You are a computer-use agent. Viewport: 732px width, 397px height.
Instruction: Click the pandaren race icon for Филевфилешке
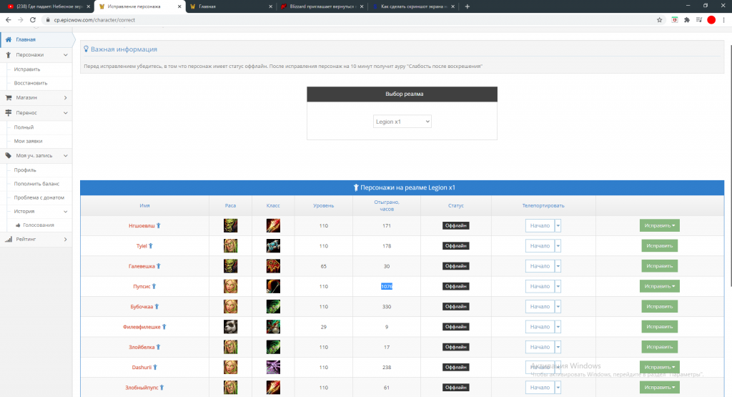point(230,326)
